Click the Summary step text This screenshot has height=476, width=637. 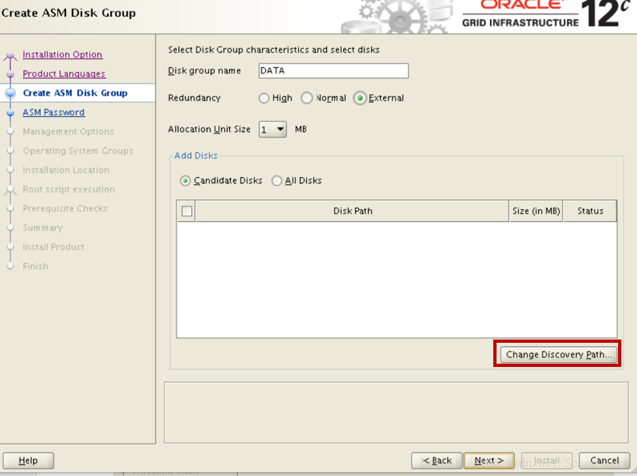42,228
